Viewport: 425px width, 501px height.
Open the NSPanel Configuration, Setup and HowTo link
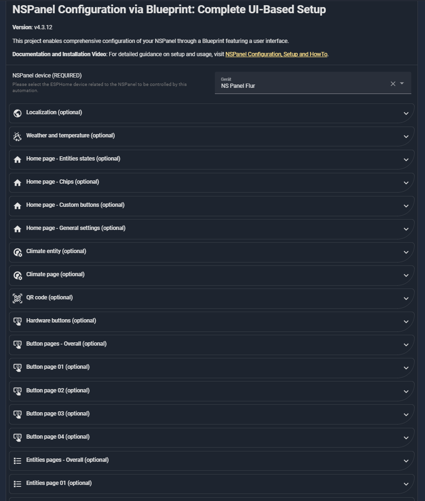coord(276,54)
